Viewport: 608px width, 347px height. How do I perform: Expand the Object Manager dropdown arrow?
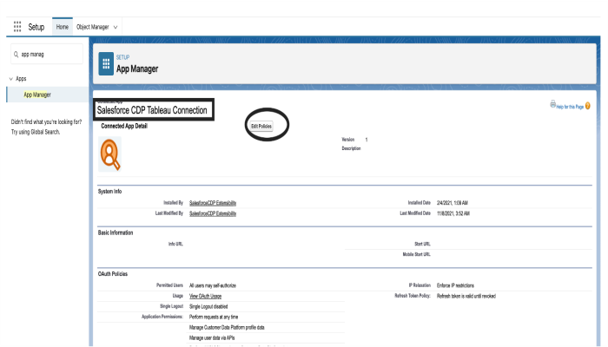coord(116,27)
